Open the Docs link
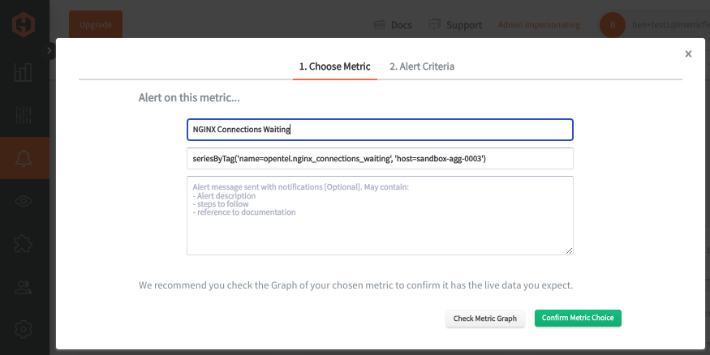 393,25
